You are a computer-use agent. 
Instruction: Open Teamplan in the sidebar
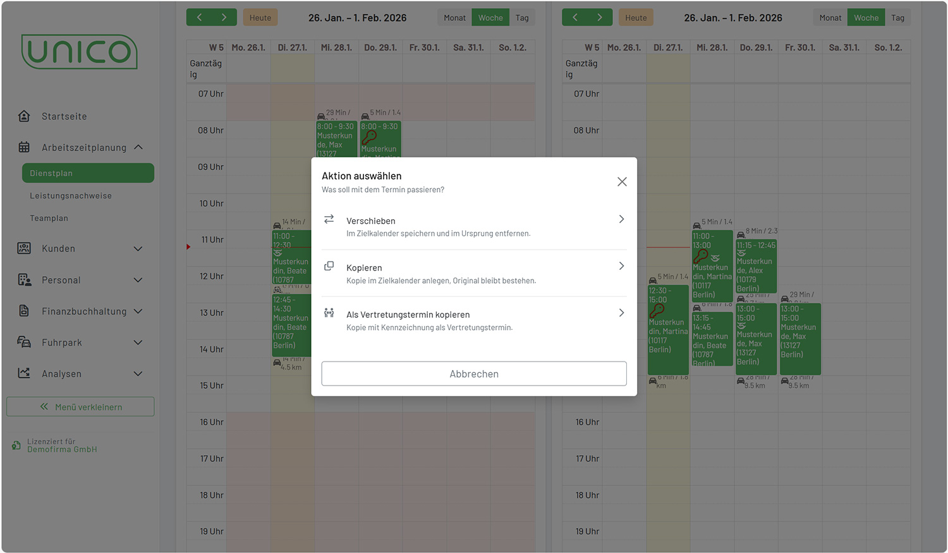(x=49, y=218)
